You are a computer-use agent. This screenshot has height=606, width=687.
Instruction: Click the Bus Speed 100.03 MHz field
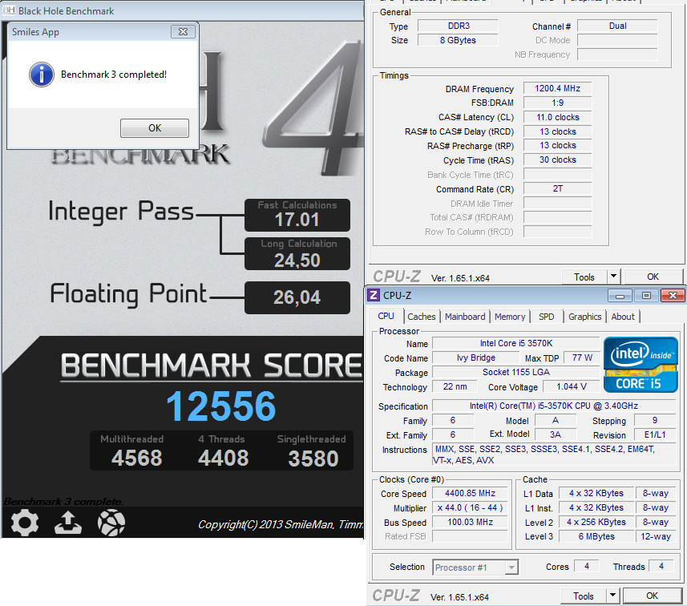coord(470,523)
